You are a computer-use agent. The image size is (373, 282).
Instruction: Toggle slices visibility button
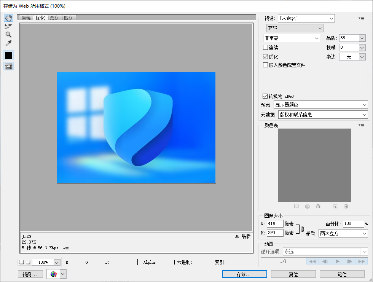[x=8, y=67]
